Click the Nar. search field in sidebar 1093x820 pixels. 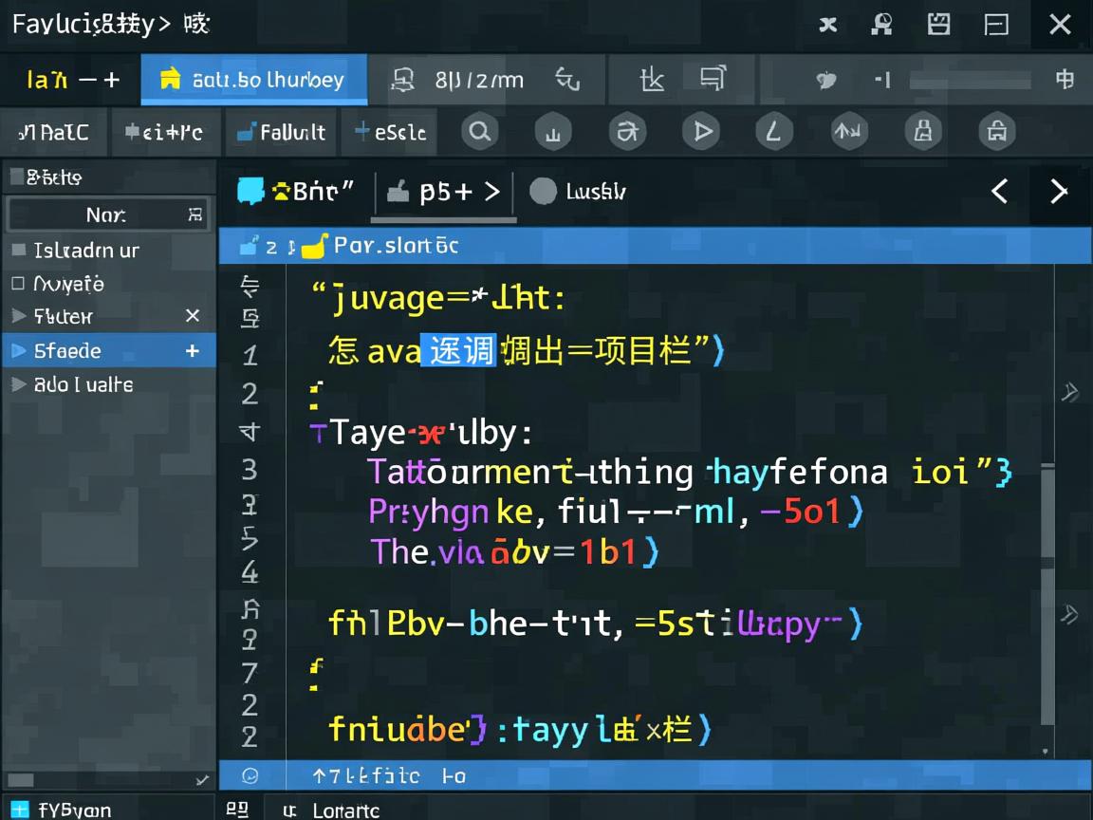[x=106, y=214]
